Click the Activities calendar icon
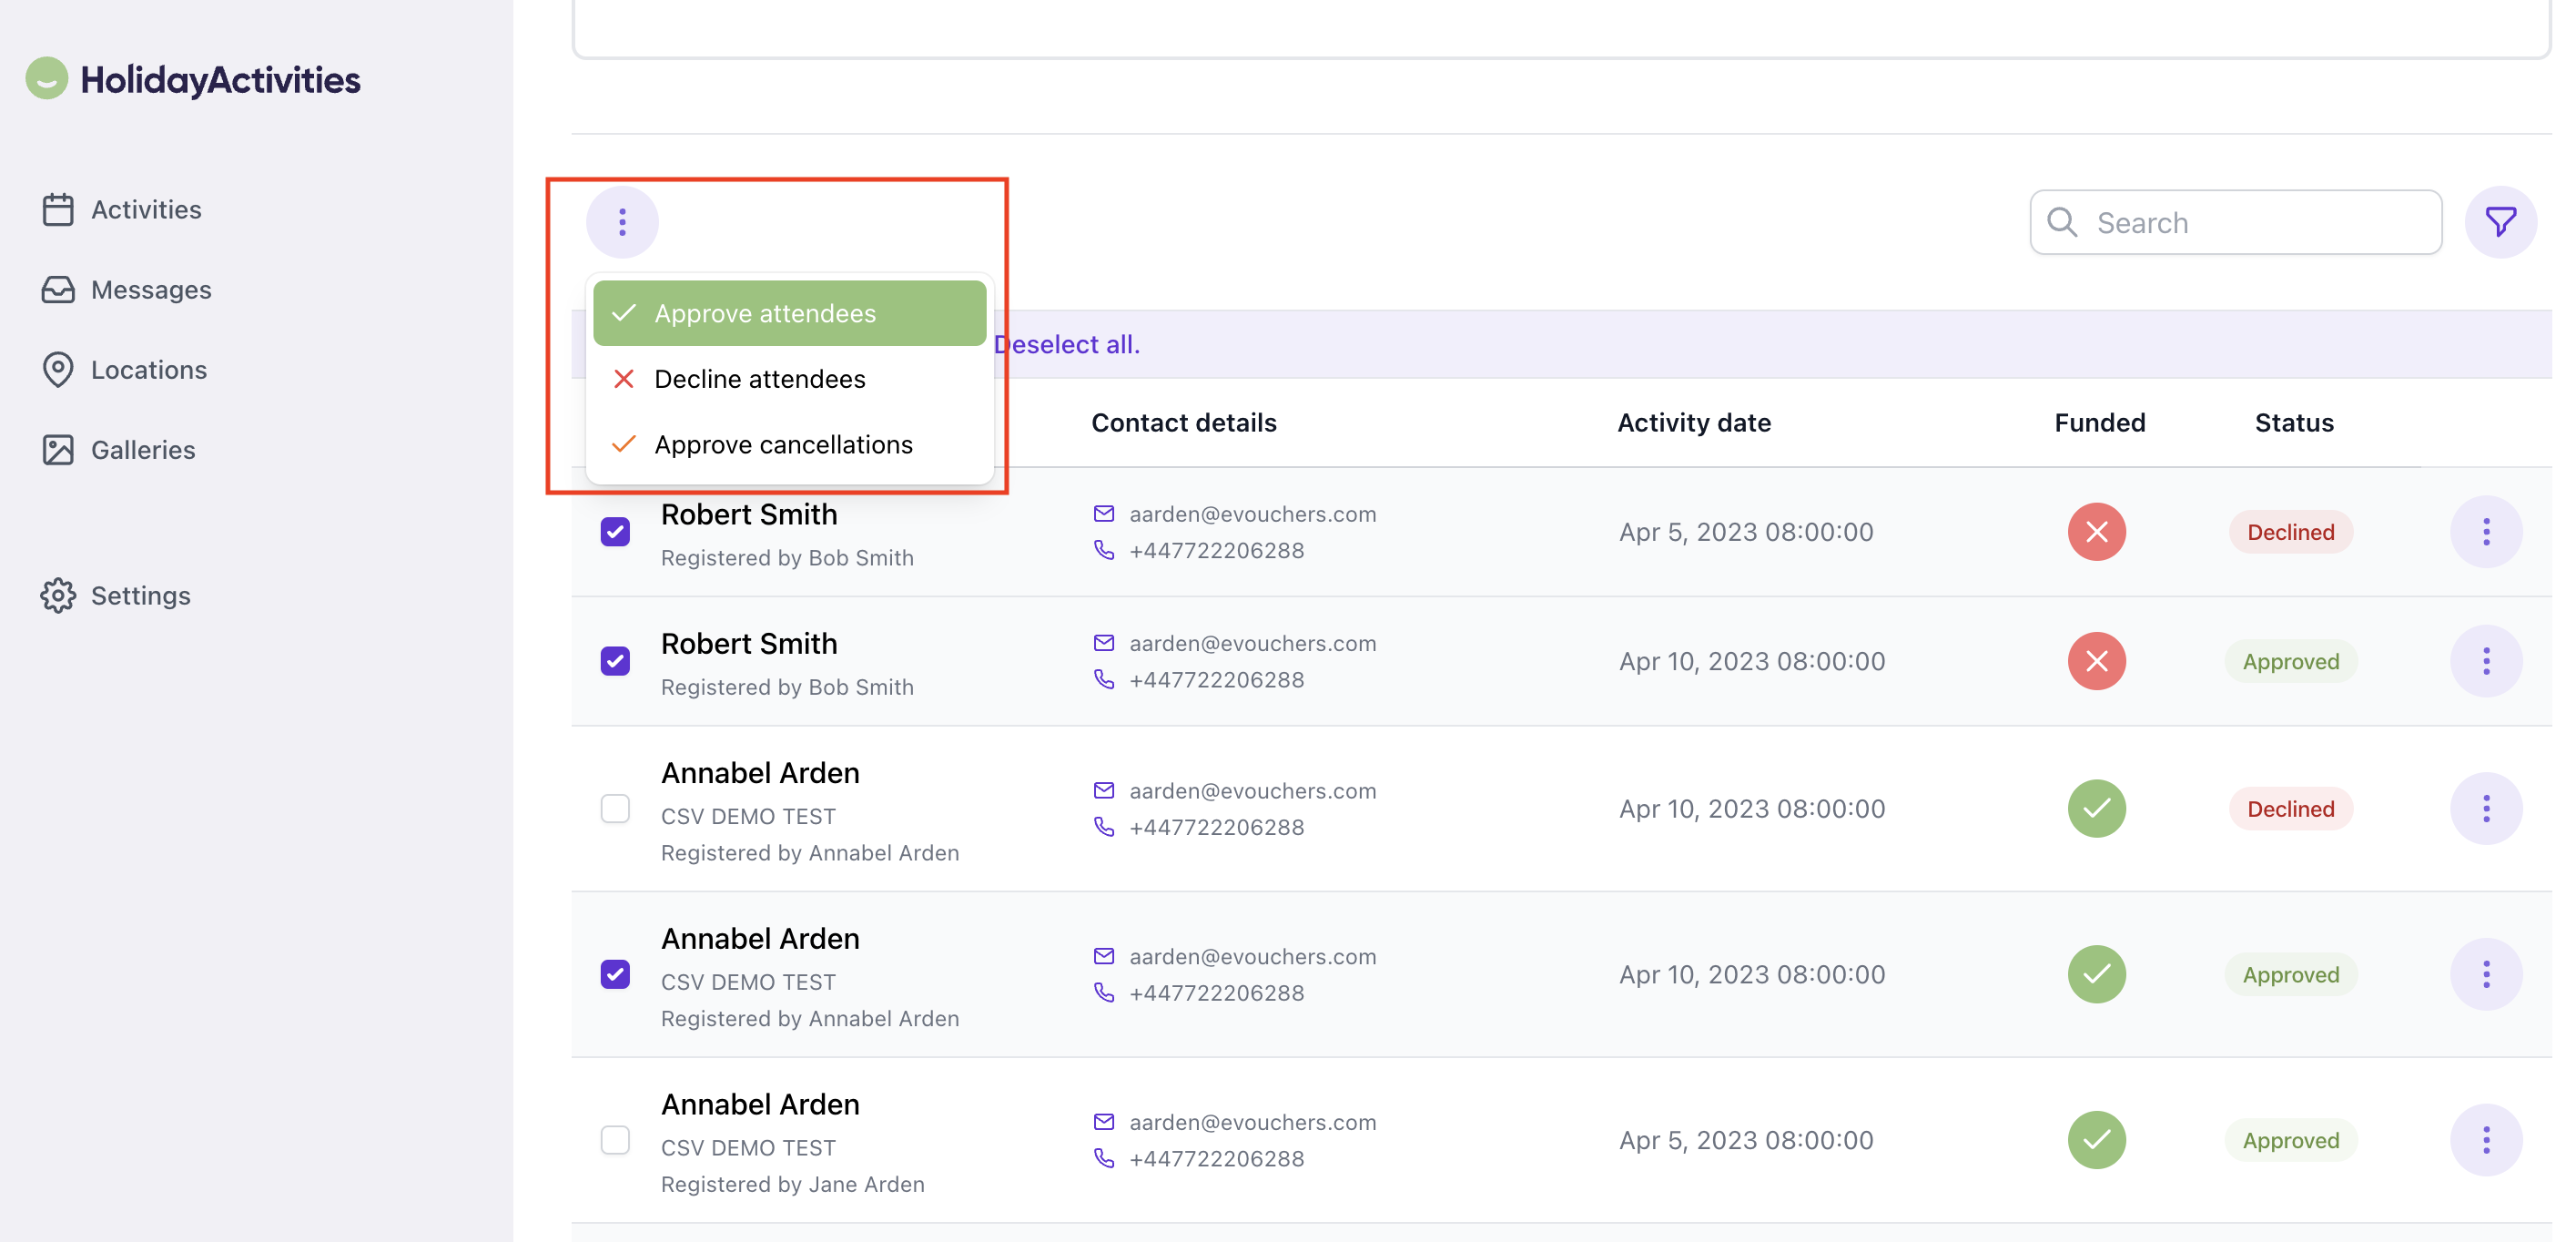 (x=58, y=210)
